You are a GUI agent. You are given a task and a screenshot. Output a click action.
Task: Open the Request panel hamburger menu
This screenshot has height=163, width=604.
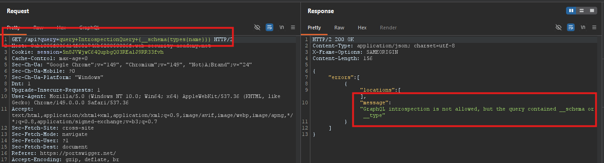tap(293, 28)
